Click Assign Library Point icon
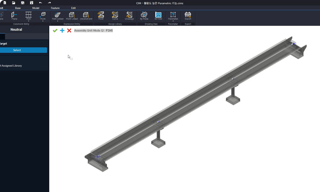 [x=101, y=15]
